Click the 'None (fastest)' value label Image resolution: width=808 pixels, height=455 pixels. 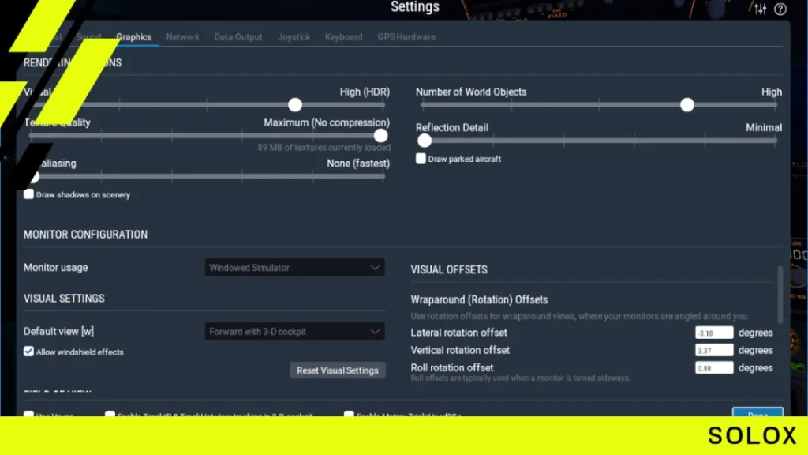click(x=358, y=164)
